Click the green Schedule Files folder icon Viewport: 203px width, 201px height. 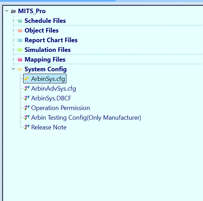(x=20, y=21)
